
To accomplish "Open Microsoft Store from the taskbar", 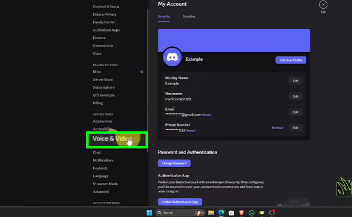I will pyautogui.click(x=231, y=212).
